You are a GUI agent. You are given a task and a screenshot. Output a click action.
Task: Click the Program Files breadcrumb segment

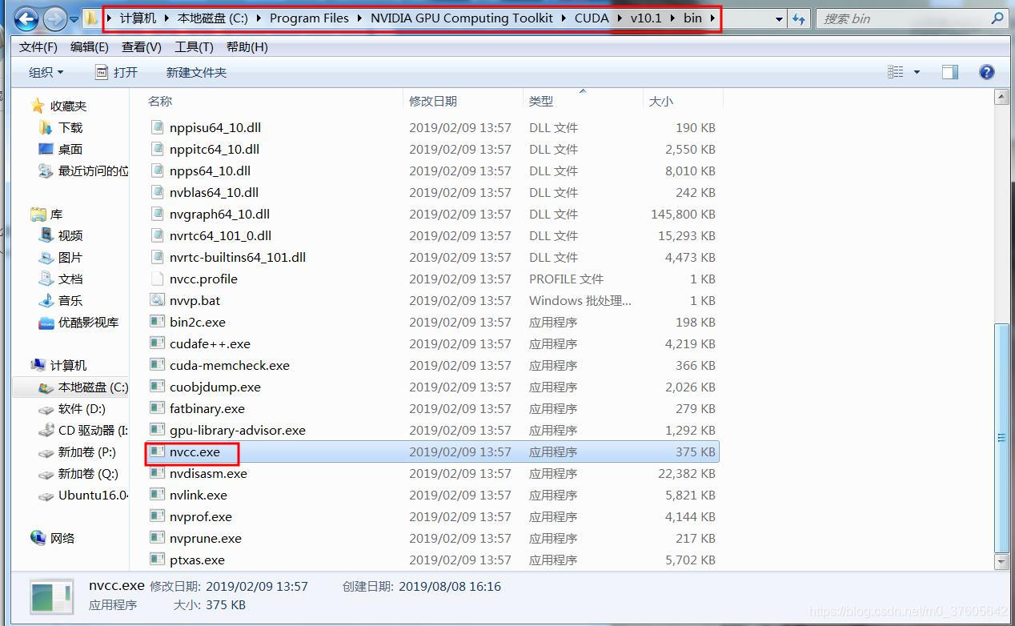coord(309,18)
